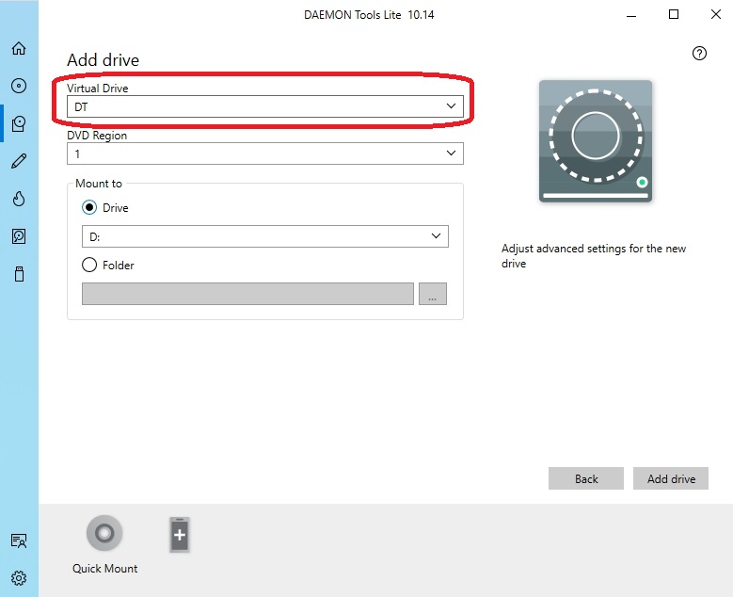
Task: Click the add device plus icon
Action: pos(180,535)
